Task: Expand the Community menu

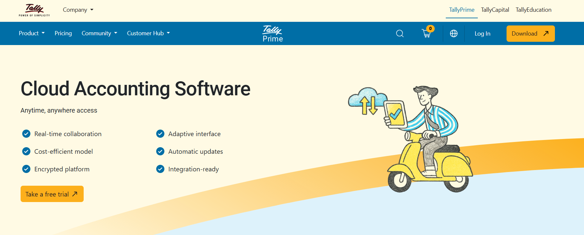Action: coord(99,33)
